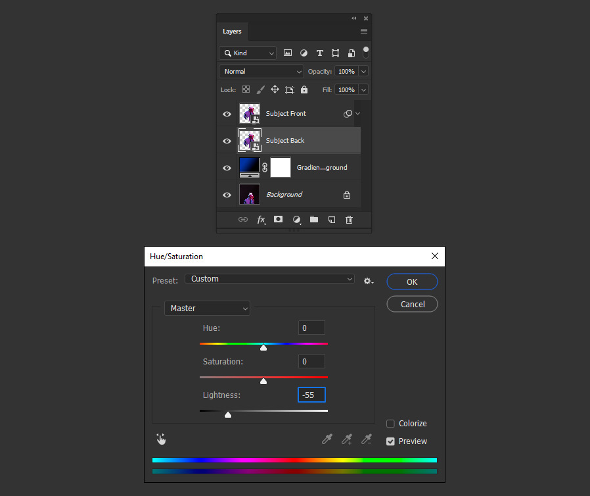Open the Master channel dropdown

click(208, 308)
